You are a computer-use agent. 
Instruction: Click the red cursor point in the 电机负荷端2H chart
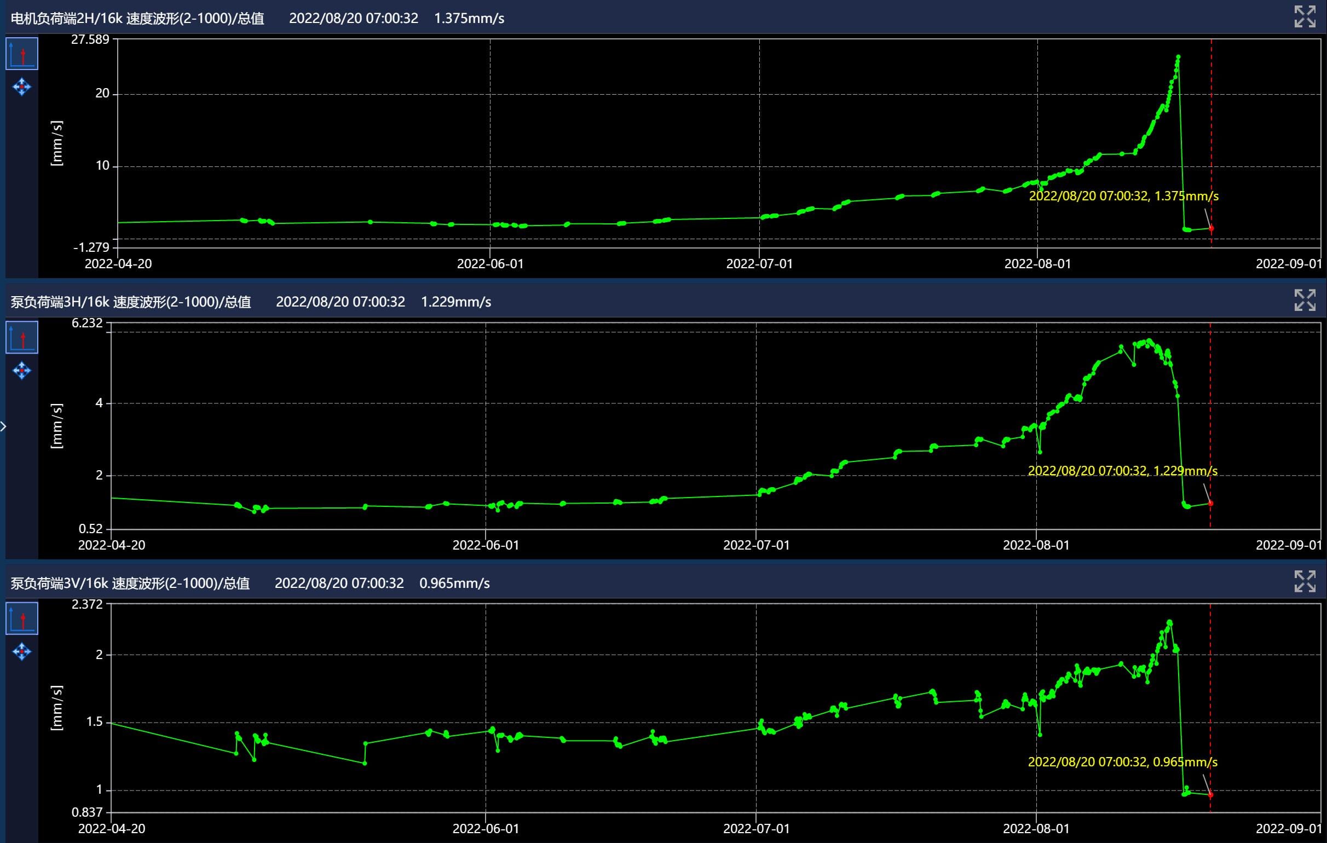tap(1211, 228)
